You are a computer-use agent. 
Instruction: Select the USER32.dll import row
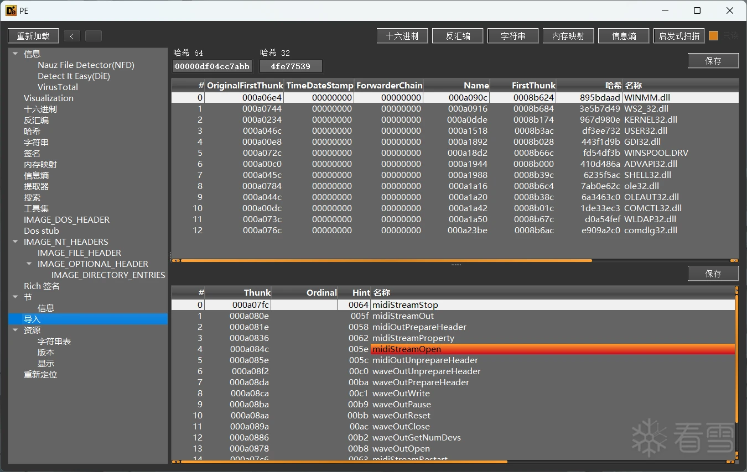455,131
